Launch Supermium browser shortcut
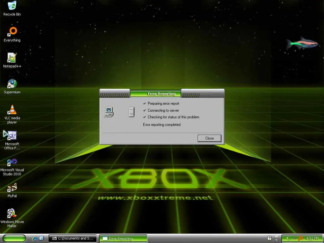 [12, 86]
